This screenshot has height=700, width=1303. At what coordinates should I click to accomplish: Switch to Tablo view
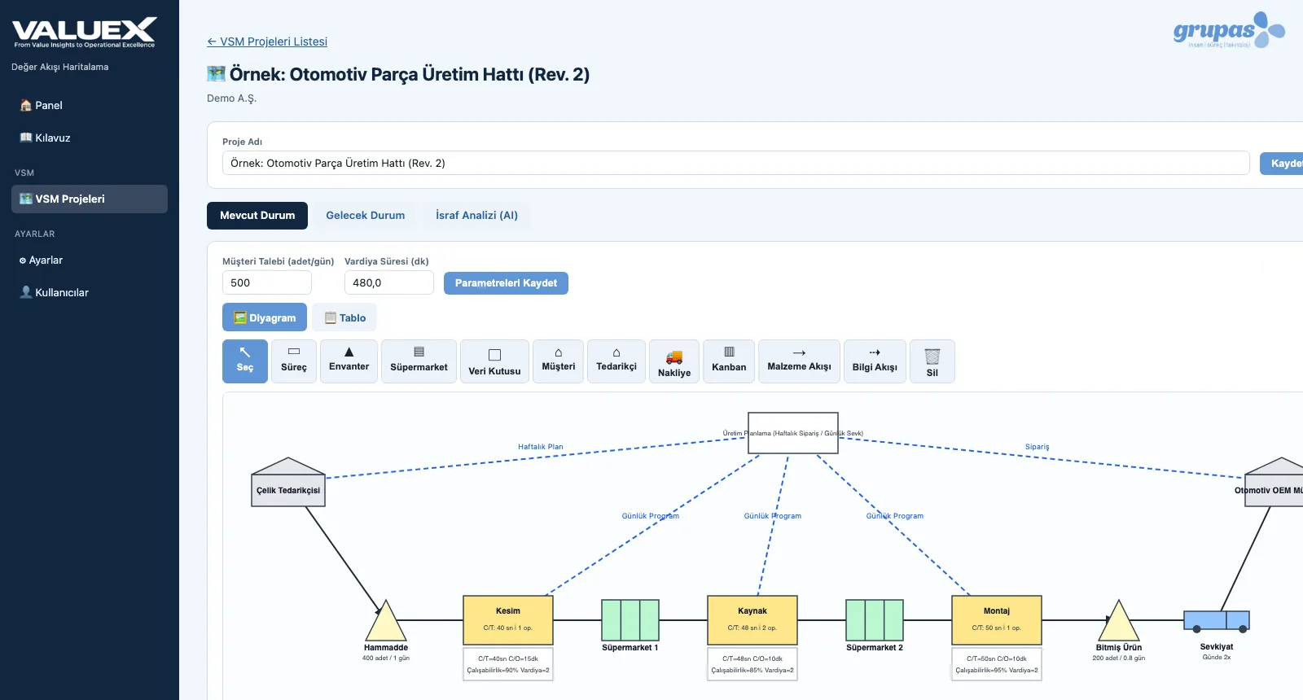[x=344, y=317]
